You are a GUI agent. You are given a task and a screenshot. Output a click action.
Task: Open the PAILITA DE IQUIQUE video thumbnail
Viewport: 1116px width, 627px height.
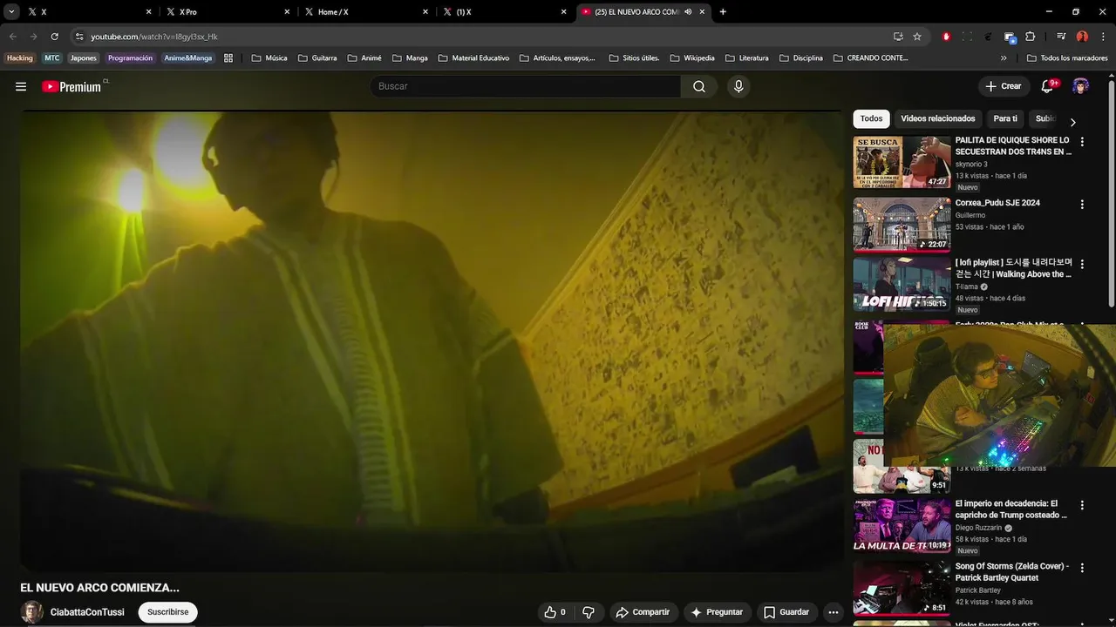902,162
